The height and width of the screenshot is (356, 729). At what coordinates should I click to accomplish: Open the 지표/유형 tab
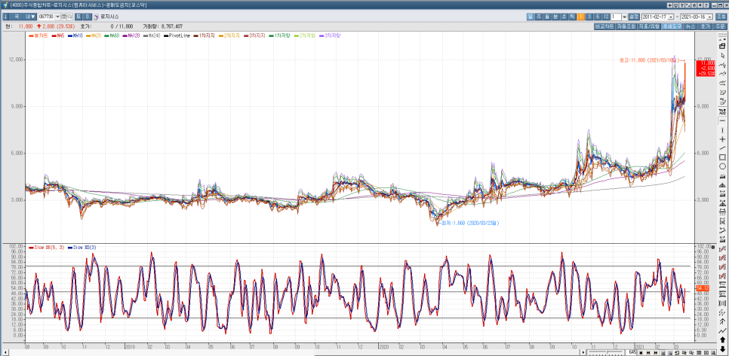pyautogui.click(x=649, y=26)
